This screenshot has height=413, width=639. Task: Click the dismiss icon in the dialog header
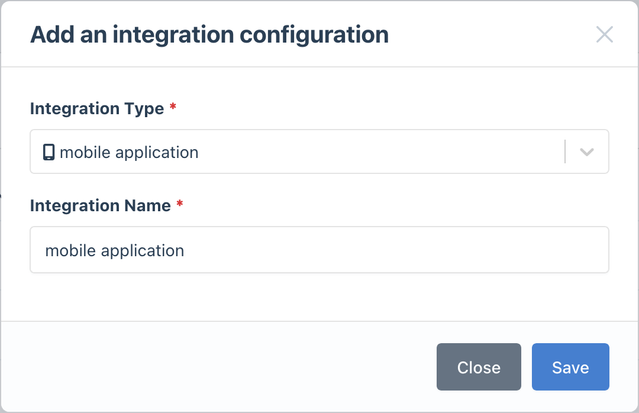pyautogui.click(x=605, y=34)
